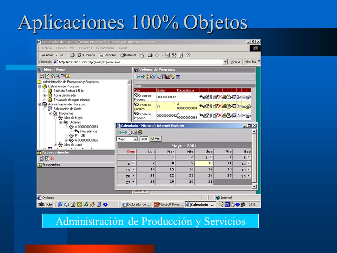
Task: Open the dropdown on calendar day 3
Action: pyautogui.click(x=210, y=157)
